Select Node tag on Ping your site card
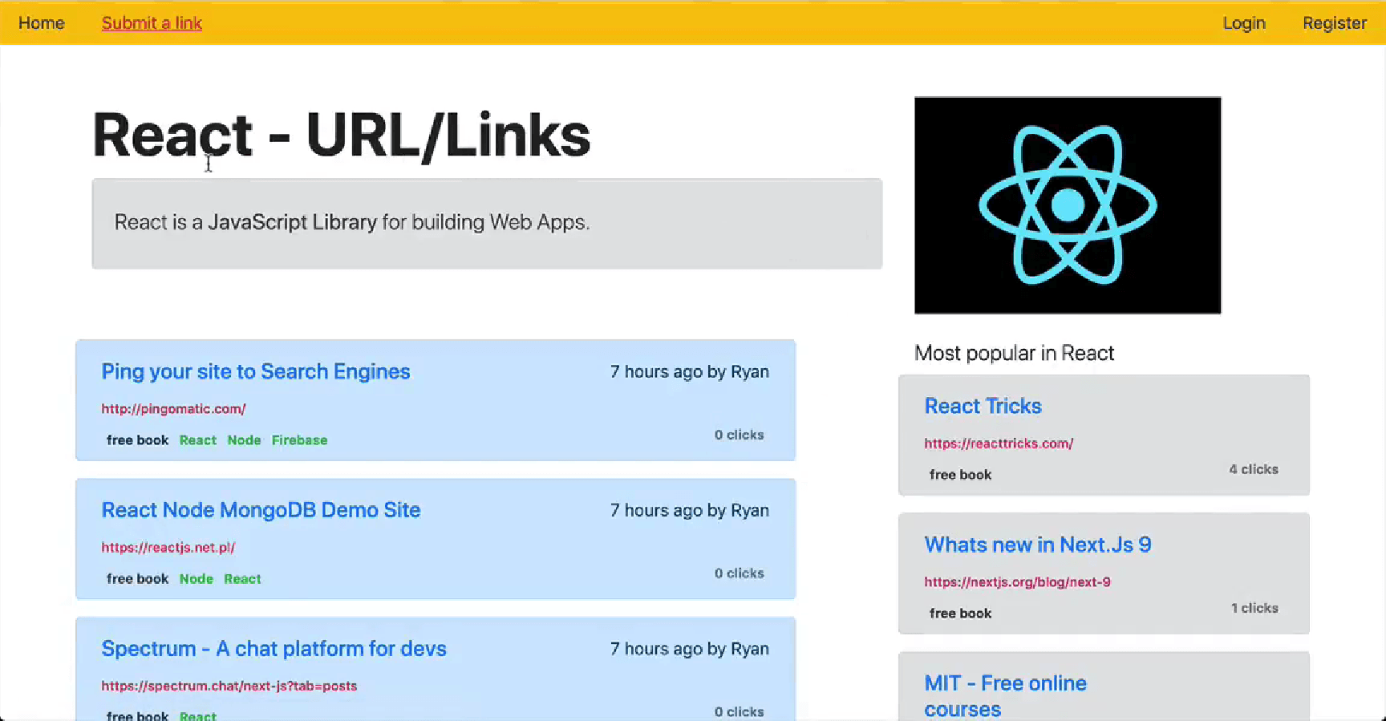1386x721 pixels. (244, 440)
